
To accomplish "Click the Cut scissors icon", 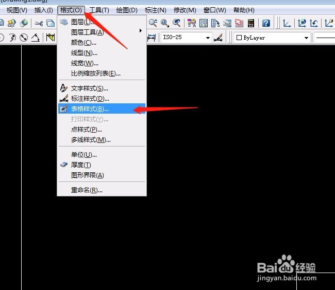I will point(39,23).
